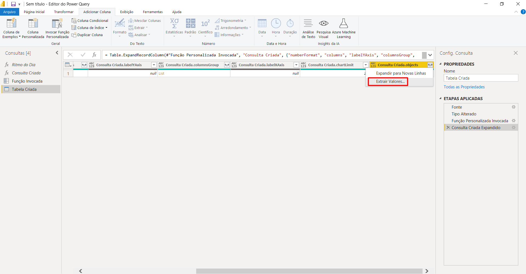
Task: Collapse ETAPAS APLICADAS section
Action: pos(440,98)
